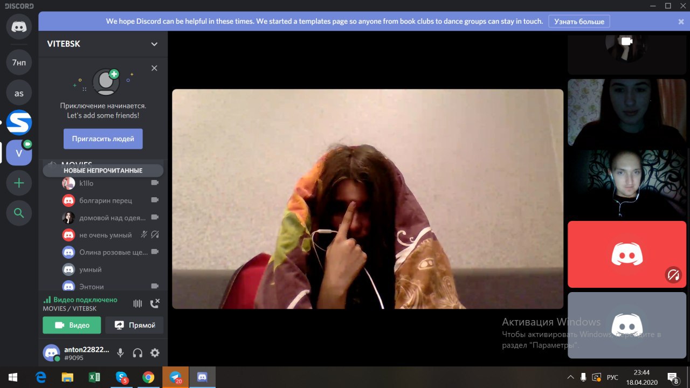This screenshot has width=690, height=388.
Task: Click the "Пригласить людей" button
Action: (x=103, y=138)
